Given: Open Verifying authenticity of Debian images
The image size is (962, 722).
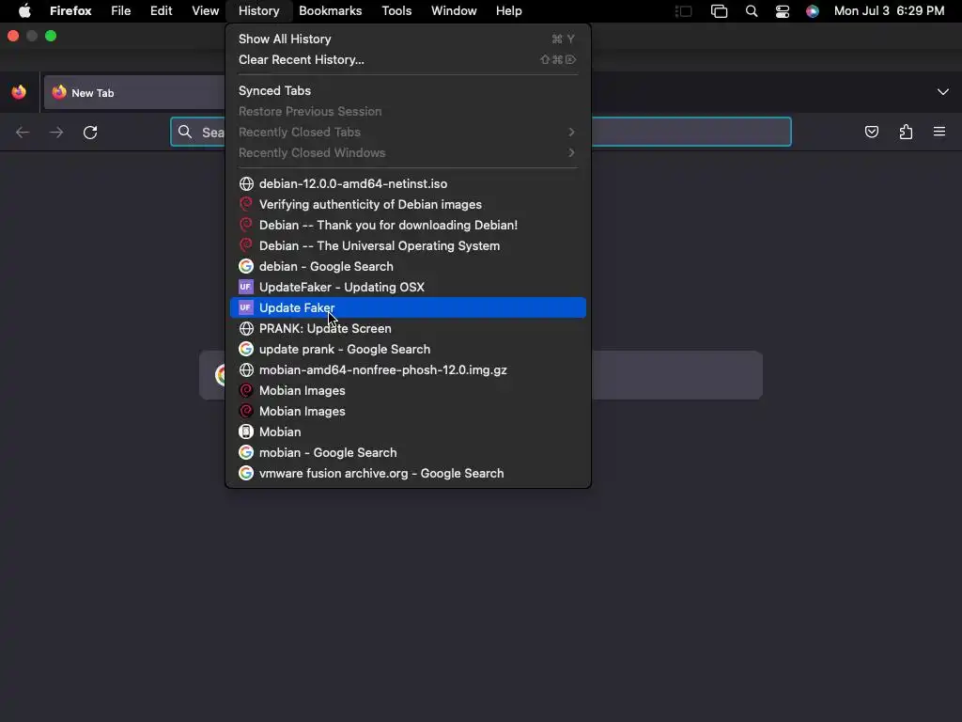Looking at the screenshot, I should [x=408, y=204].
